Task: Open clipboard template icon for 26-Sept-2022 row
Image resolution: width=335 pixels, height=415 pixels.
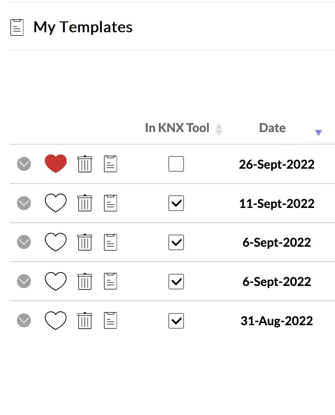Action: click(111, 164)
